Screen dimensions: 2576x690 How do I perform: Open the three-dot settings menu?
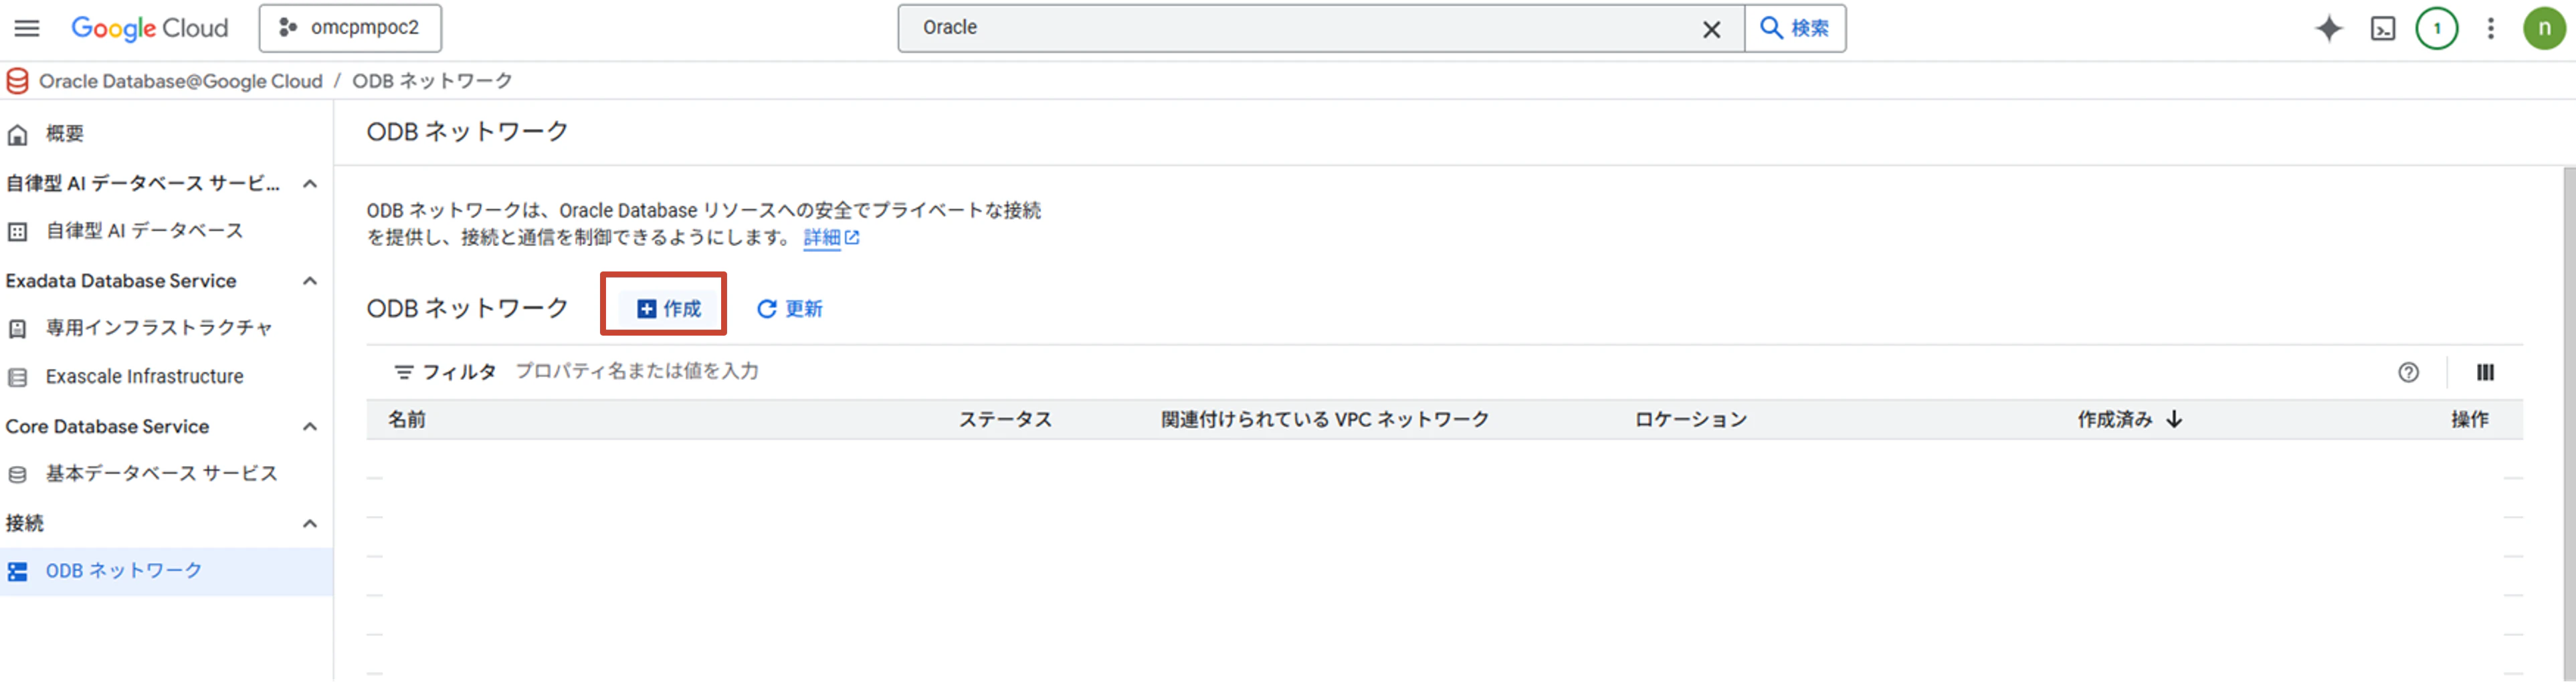point(2490,28)
